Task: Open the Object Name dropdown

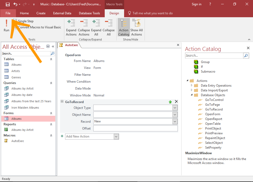Action: [x=175, y=115]
